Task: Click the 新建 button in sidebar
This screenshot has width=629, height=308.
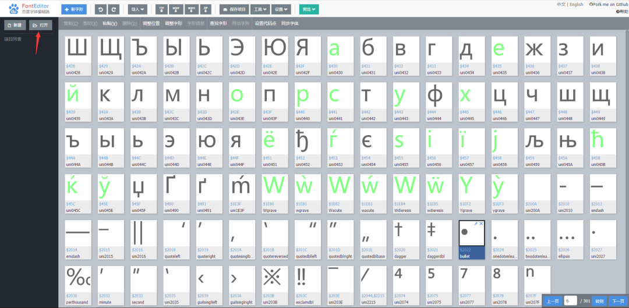Action: pos(15,25)
